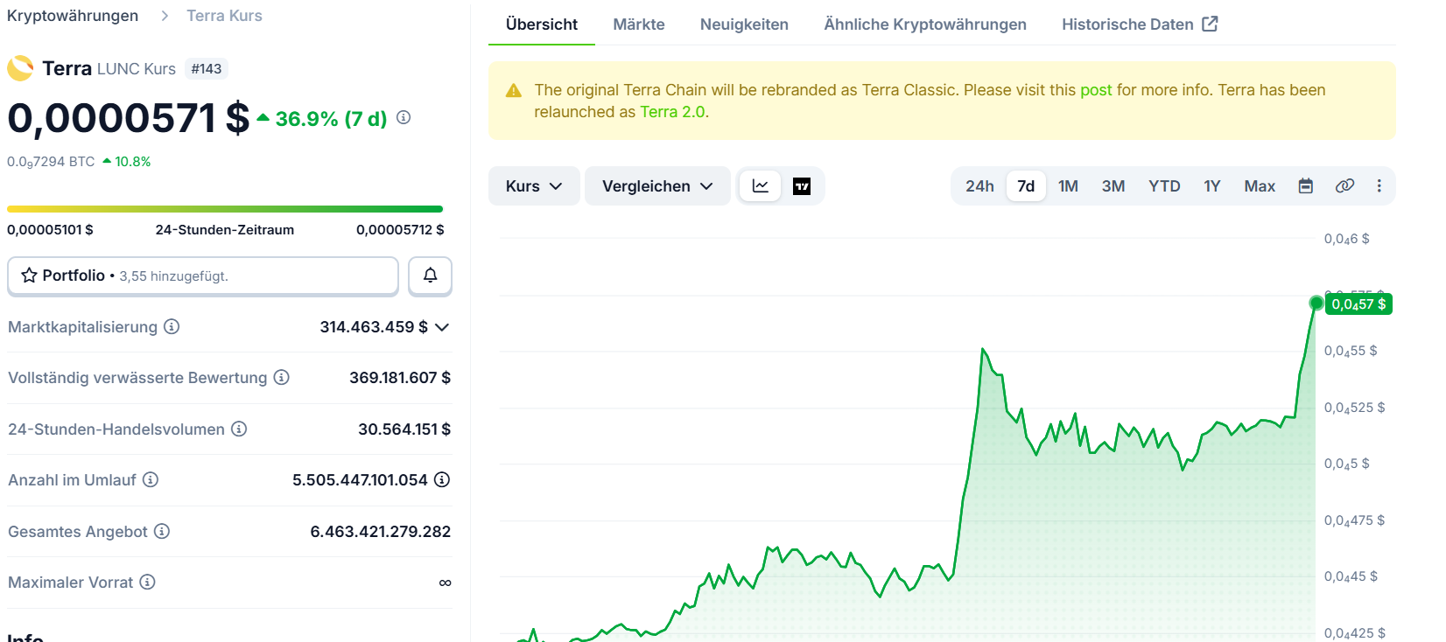Click the 36.9% (7 d) change value

(x=331, y=119)
